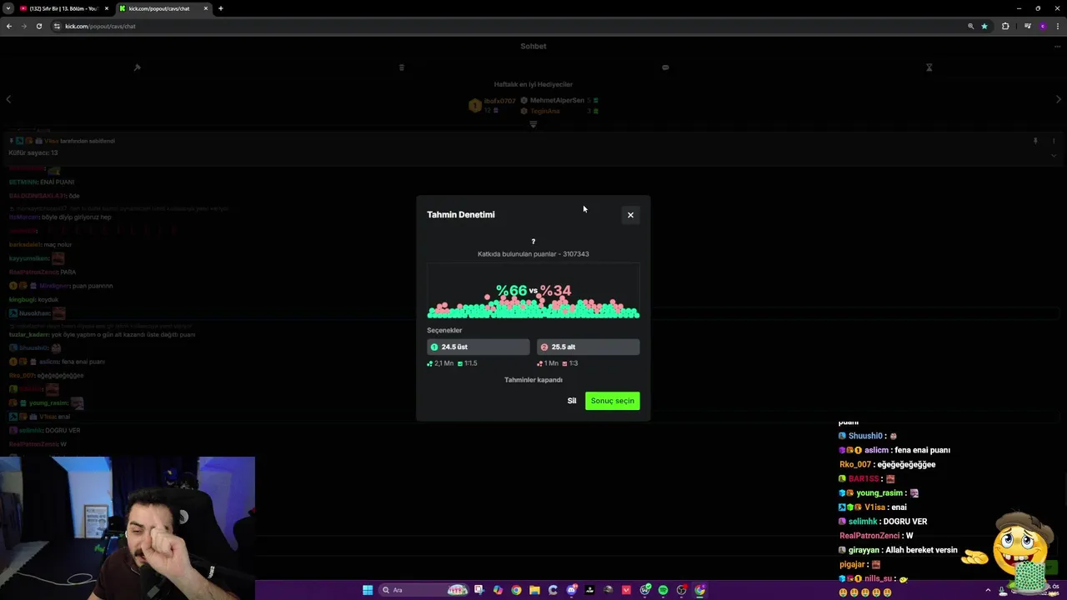Expand the Haftalık en iyi Hediyeciler panel
Screen dimensions: 1067x600
(533, 125)
